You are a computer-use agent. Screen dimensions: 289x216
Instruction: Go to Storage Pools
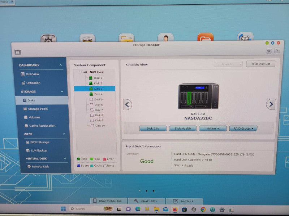[35, 109]
